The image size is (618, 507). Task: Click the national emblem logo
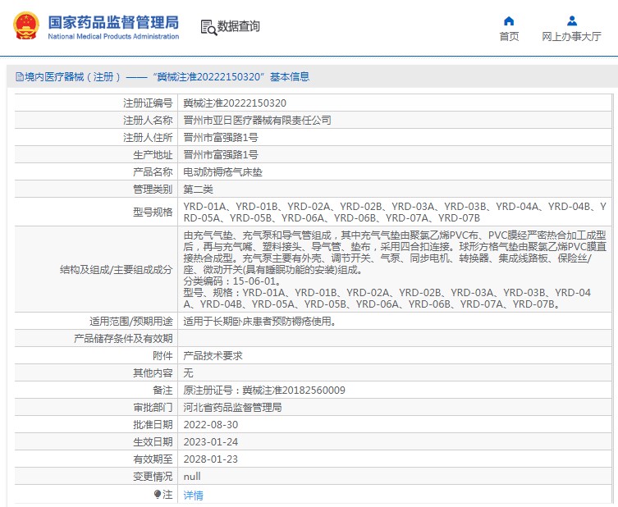[26, 26]
